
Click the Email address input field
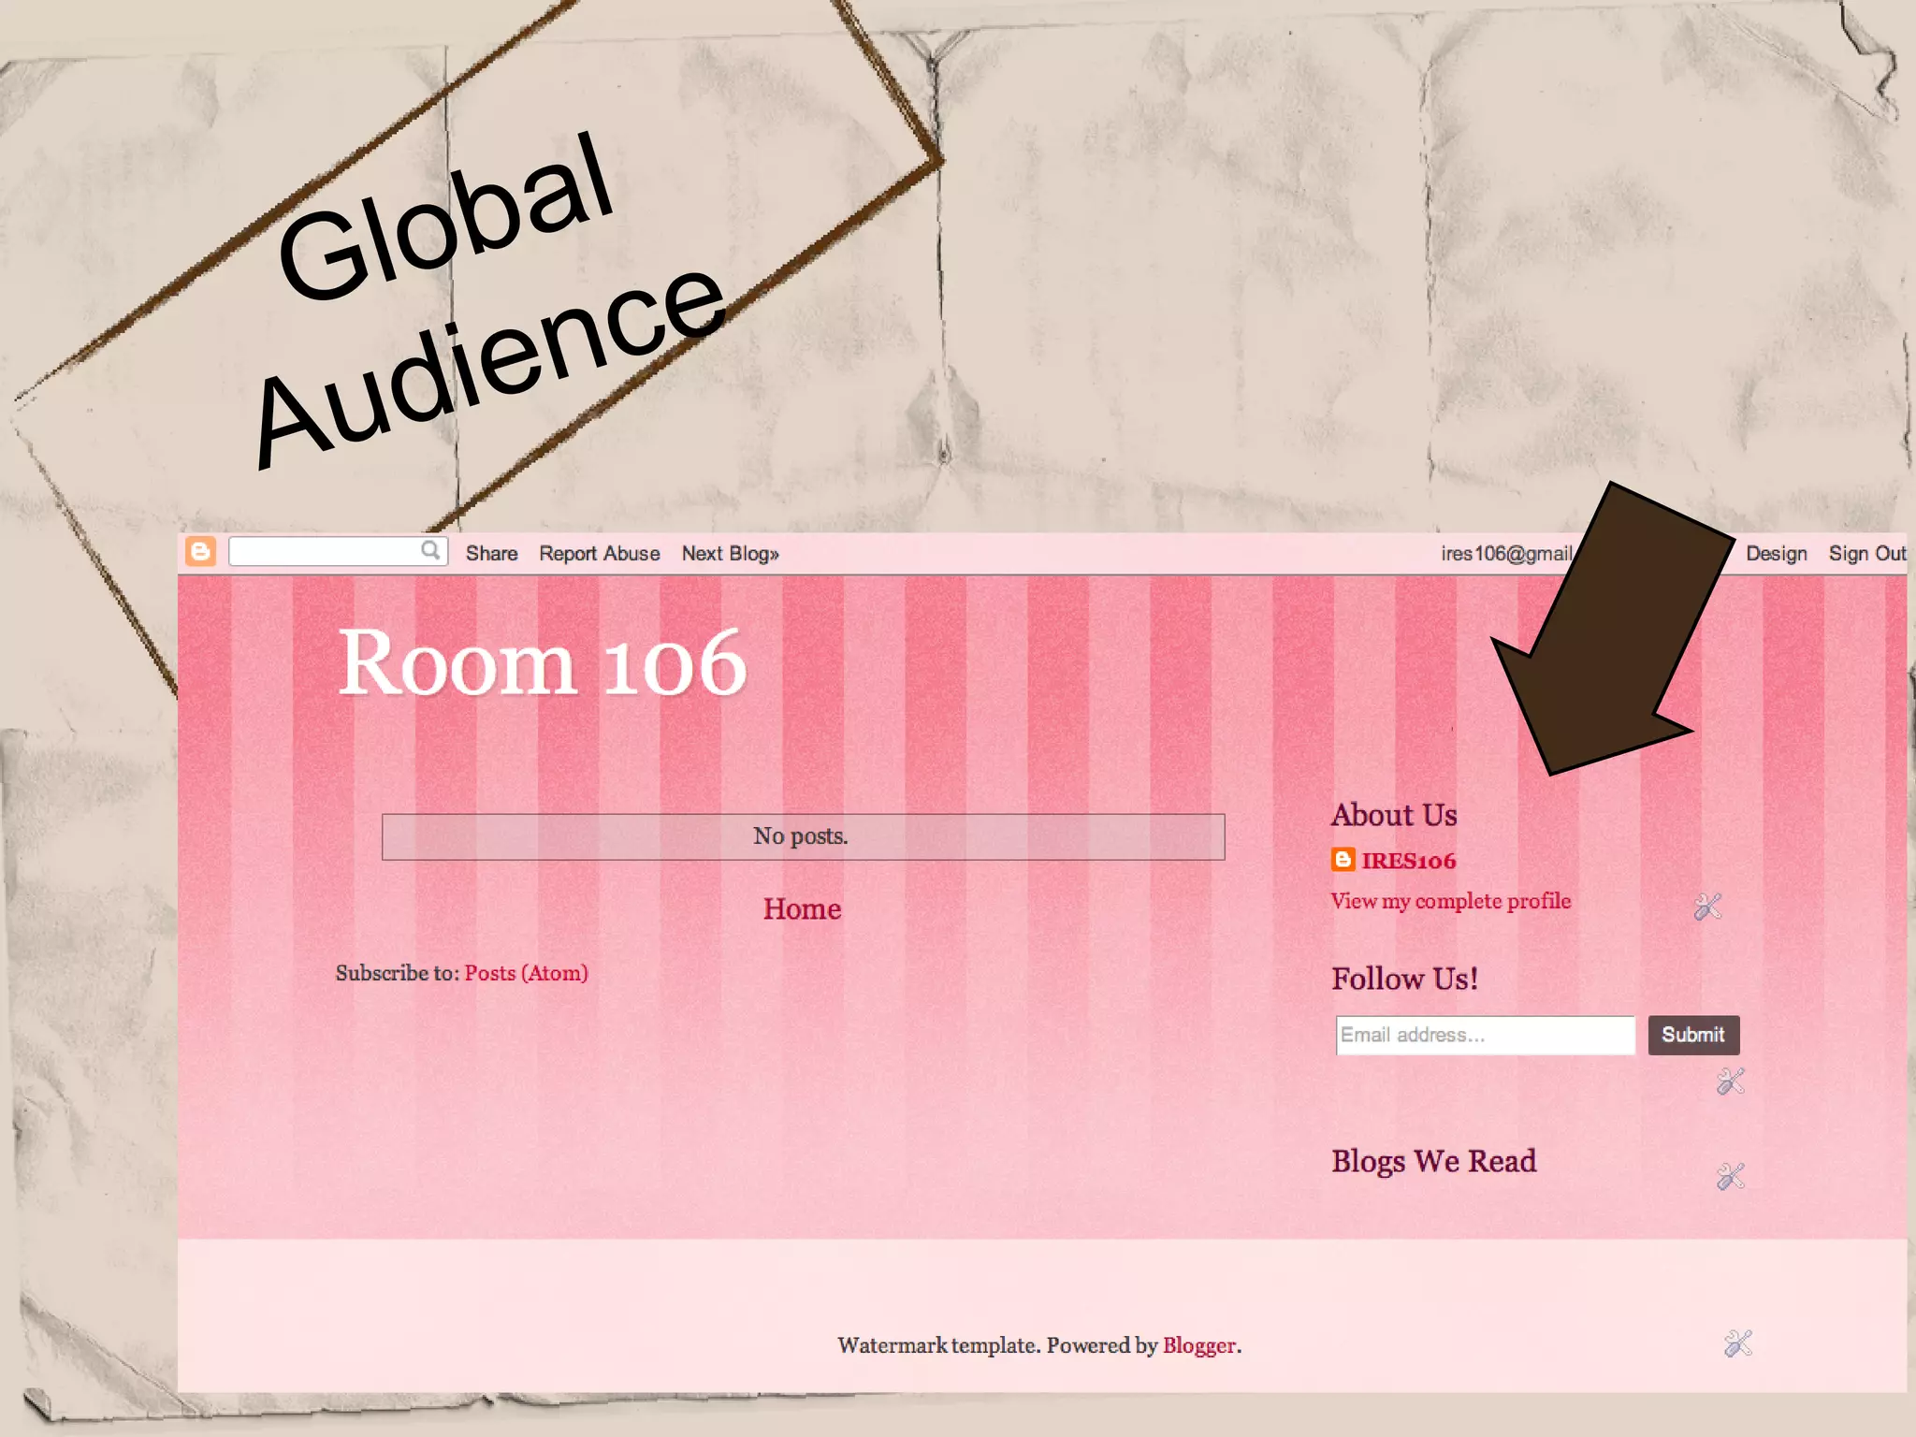point(1484,1035)
